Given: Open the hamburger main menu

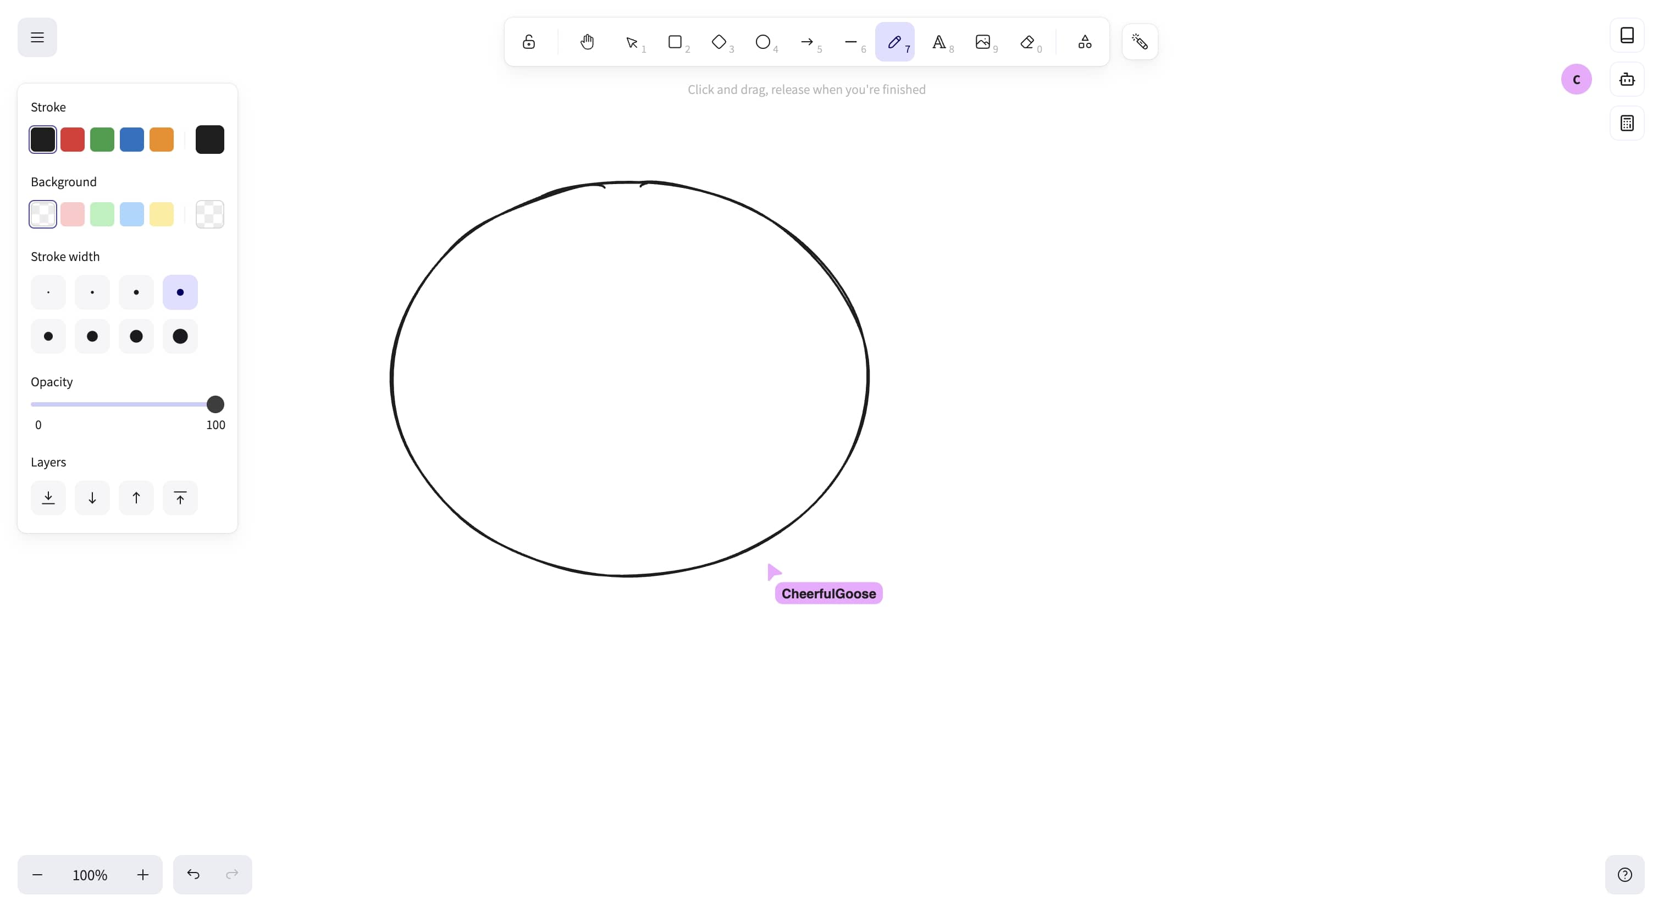Looking at the screenshot, I should [x=37, y=37].
